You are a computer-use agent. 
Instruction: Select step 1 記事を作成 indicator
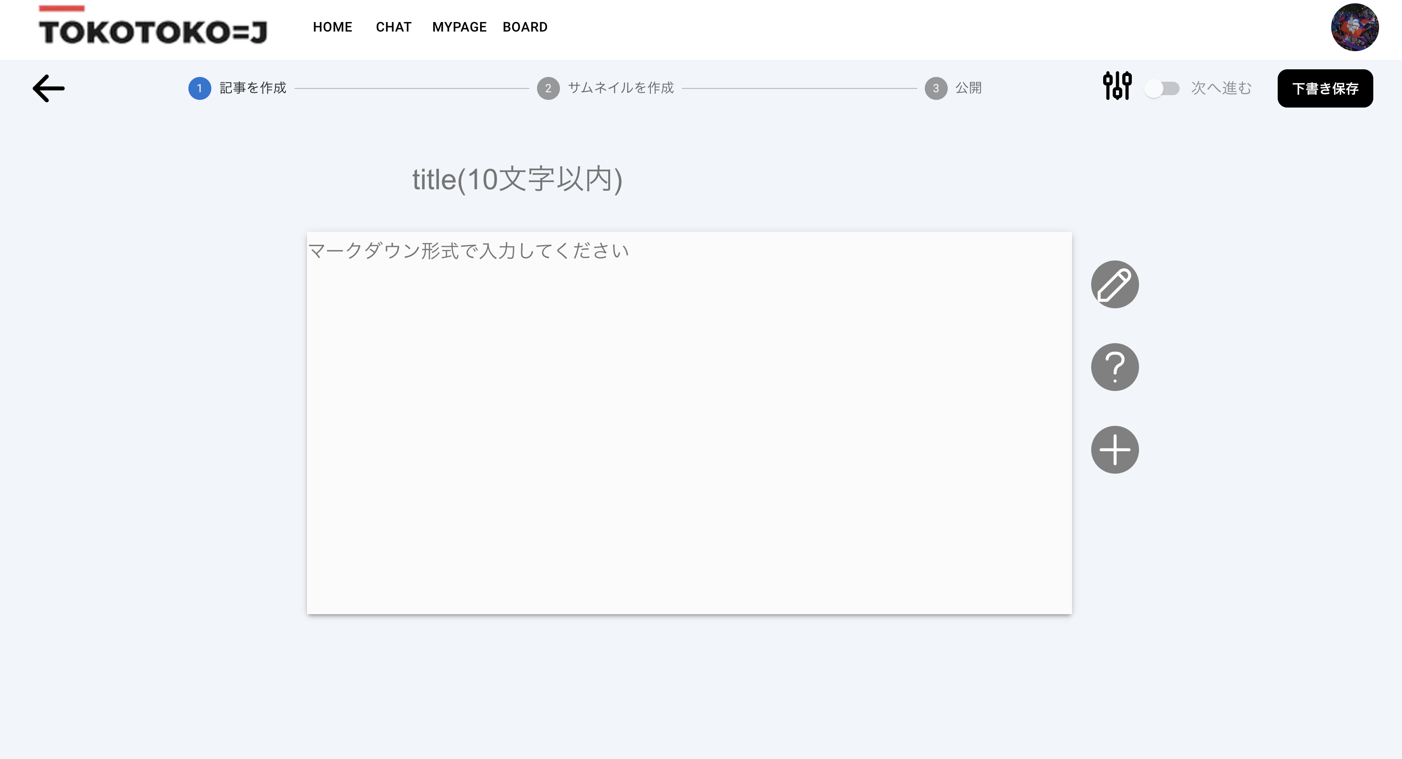[199, 88]
